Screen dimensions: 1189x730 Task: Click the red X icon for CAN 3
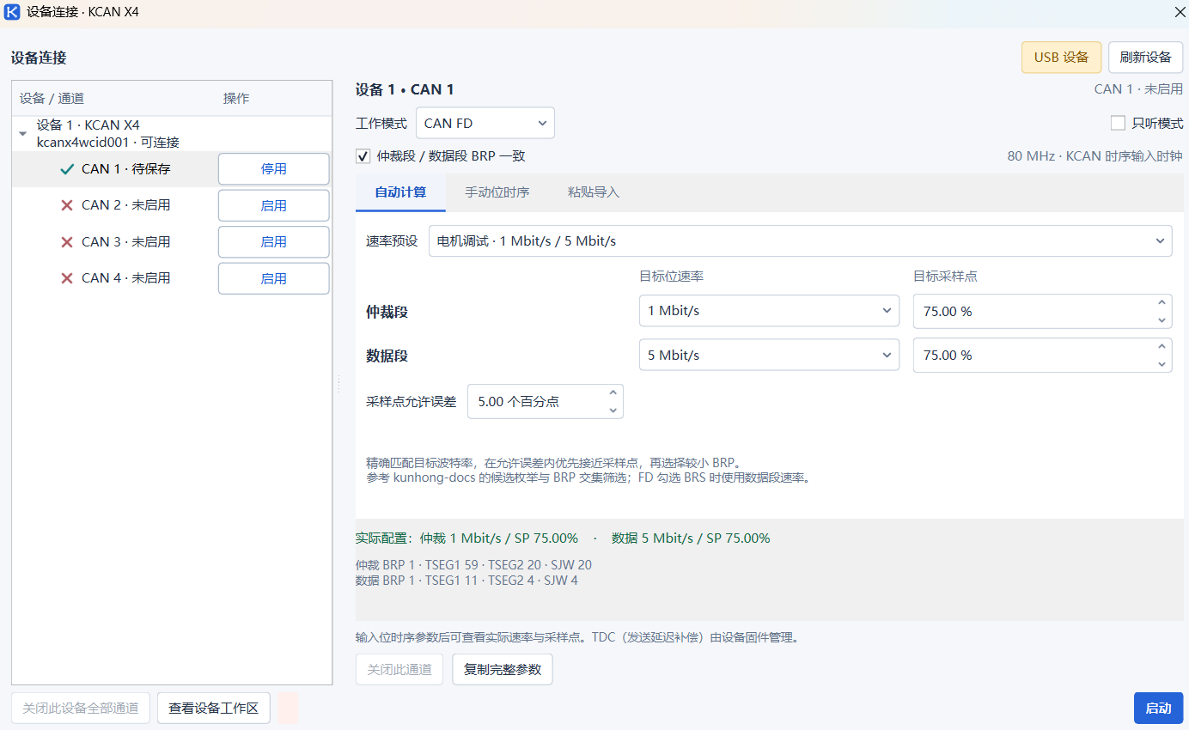coord(67,242)
